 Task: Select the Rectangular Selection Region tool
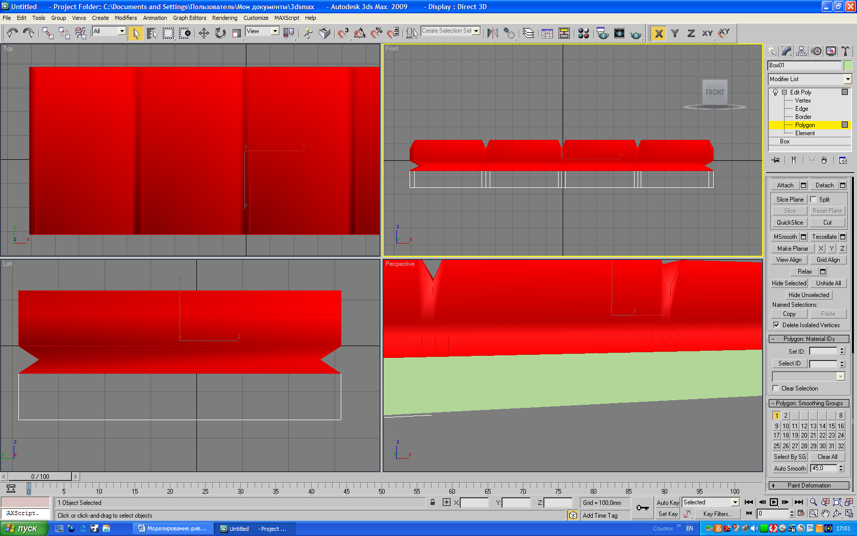[168, 33]
